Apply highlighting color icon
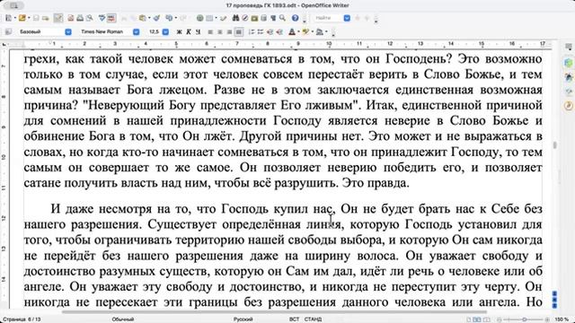The image size is (575, 323). point(305,32)
